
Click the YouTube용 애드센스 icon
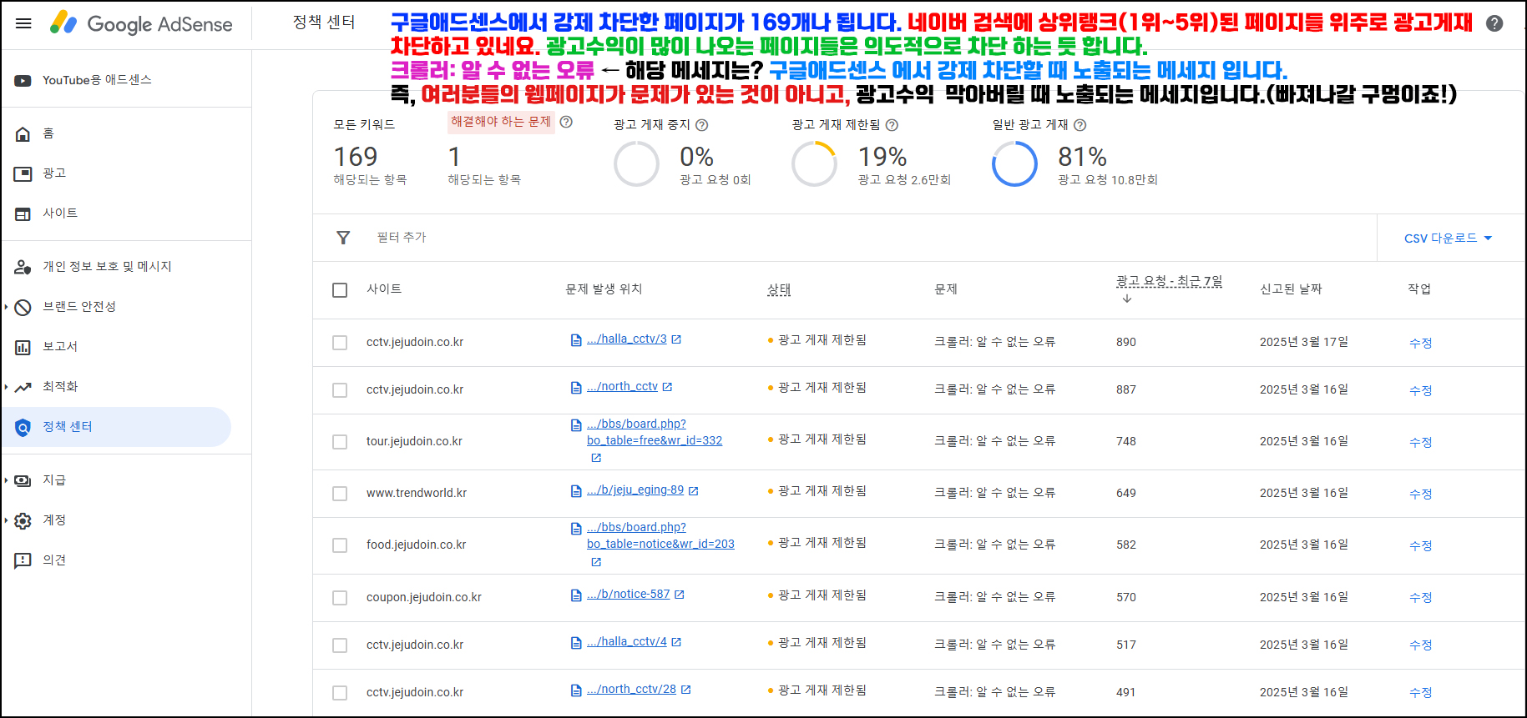tap(23, 81)
